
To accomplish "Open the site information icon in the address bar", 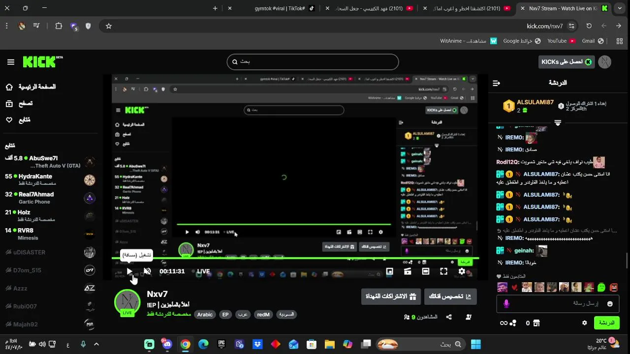I will [x=571, y=26].
